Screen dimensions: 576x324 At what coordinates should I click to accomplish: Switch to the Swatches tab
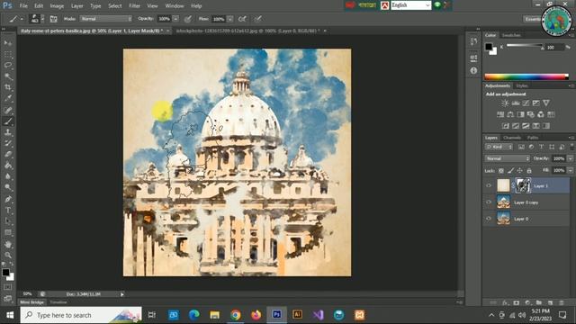pos(511,35)
